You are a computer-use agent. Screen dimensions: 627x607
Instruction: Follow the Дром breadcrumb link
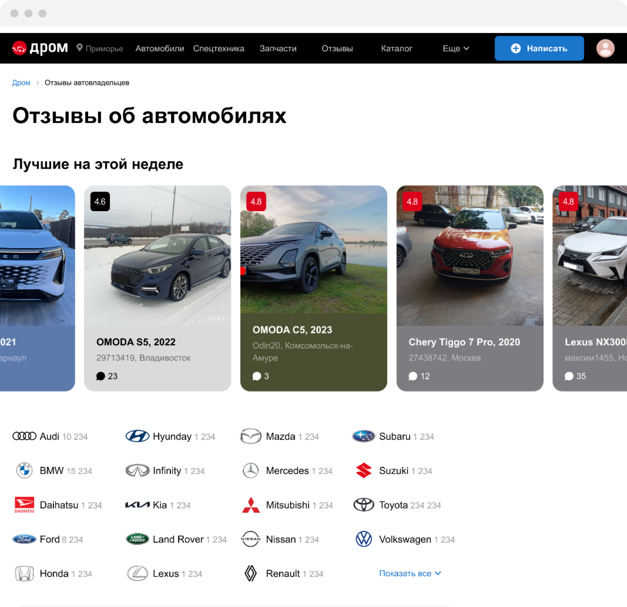tap(21, 83)
